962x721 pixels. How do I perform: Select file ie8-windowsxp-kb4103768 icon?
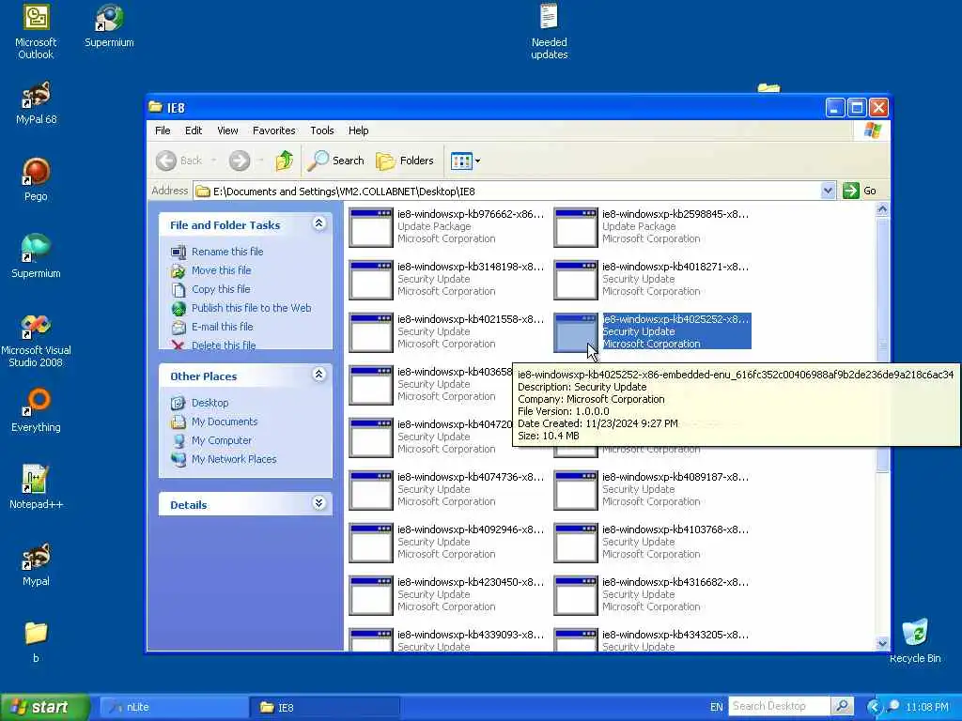click(576, 543)
